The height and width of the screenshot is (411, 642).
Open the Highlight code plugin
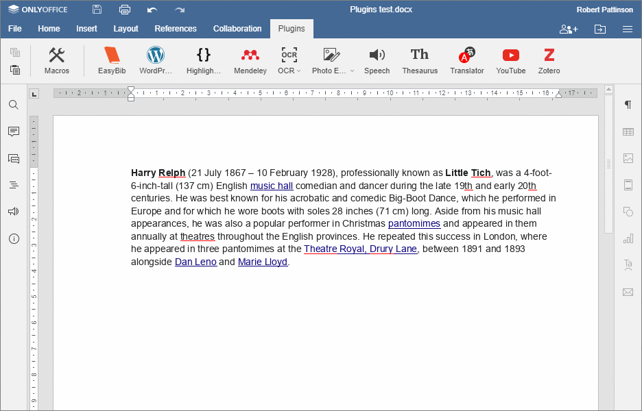tap(204, 60)
